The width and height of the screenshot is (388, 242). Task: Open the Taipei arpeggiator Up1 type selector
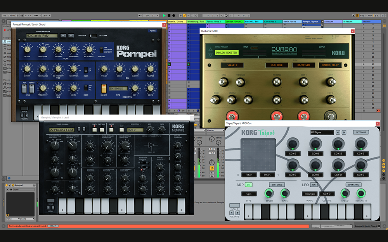pyautogui.click(x=249, y=194)
